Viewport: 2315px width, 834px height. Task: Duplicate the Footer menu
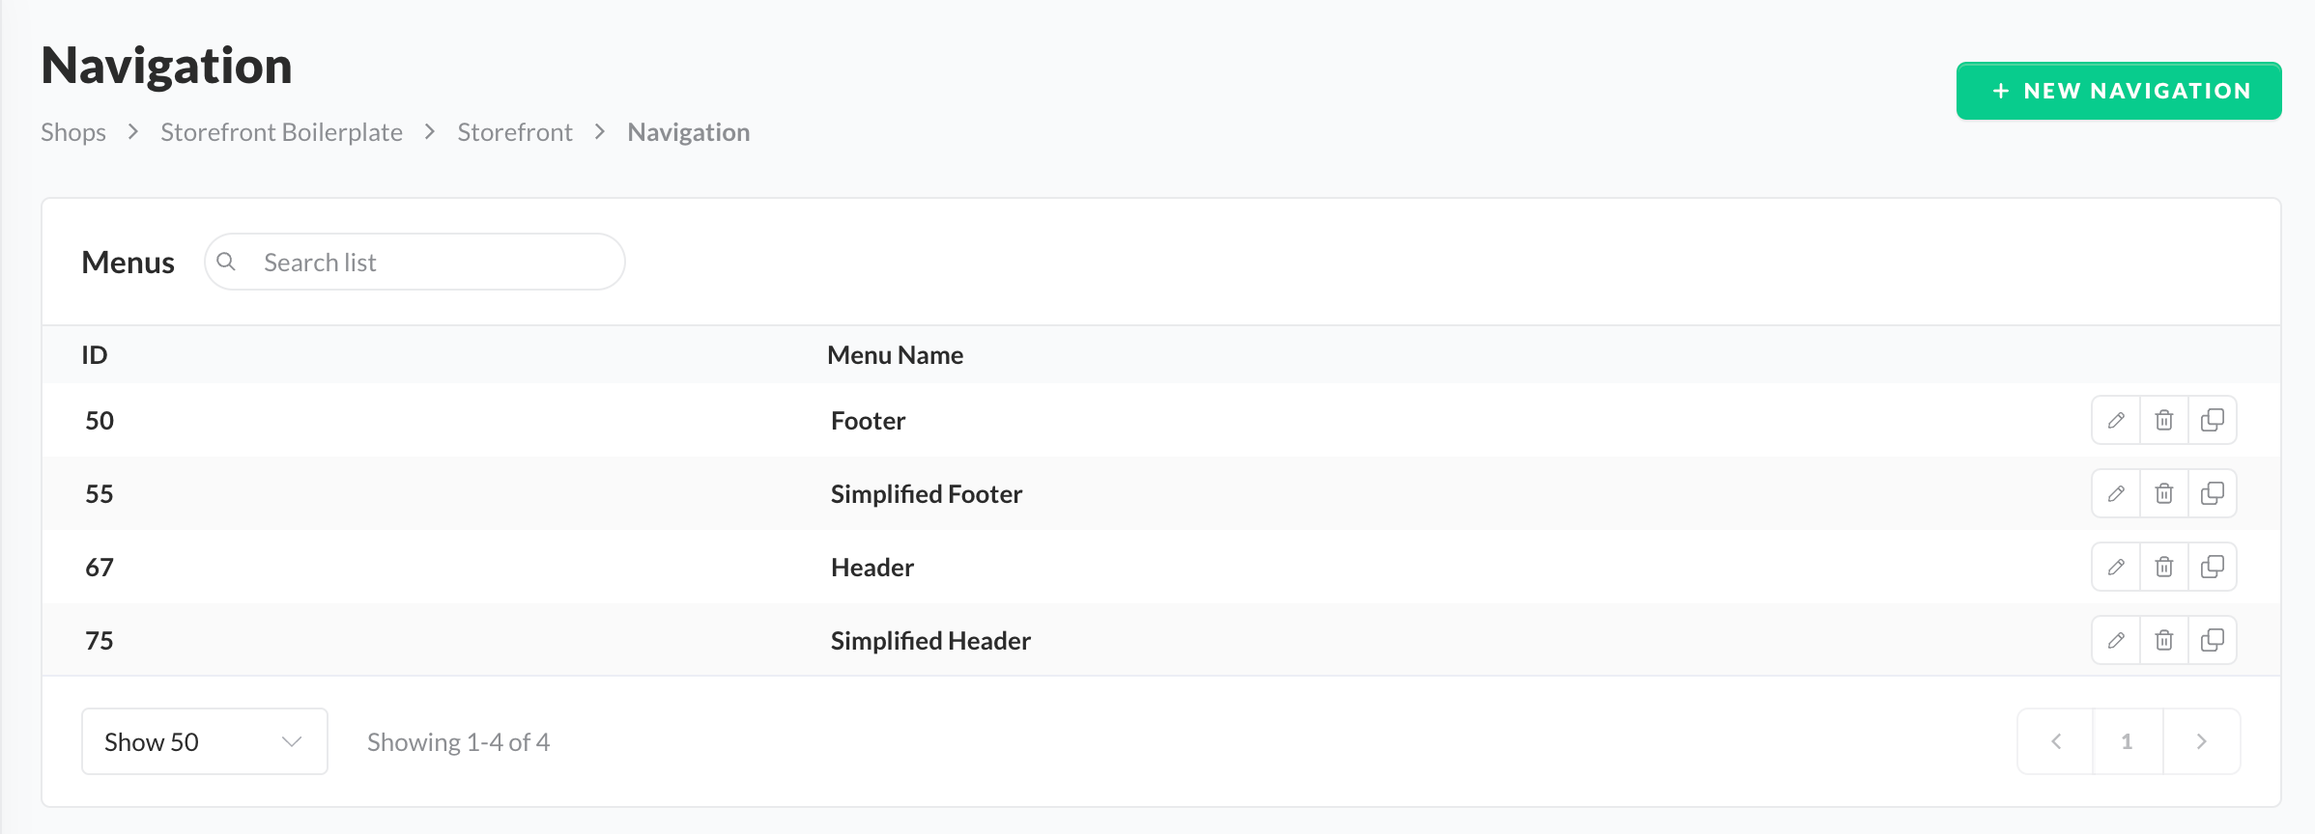tap(2213, 420)
